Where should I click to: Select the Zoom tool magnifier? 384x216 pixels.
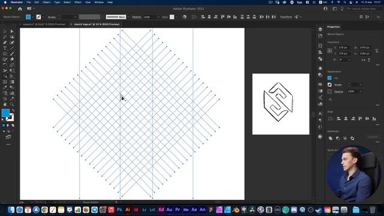click(x=12, y=104)
